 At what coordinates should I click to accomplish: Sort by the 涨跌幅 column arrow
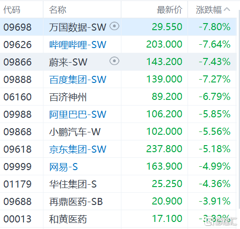227,9
